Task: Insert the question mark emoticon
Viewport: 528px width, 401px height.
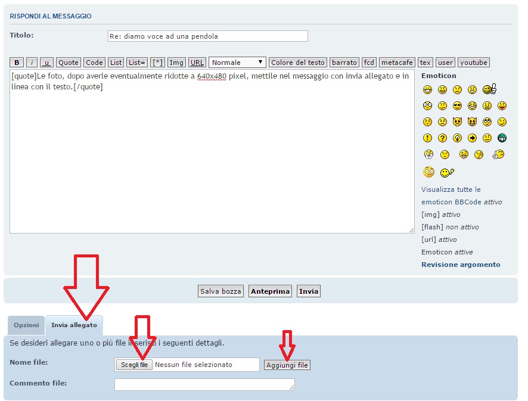Action: click(x=442, y=138)
